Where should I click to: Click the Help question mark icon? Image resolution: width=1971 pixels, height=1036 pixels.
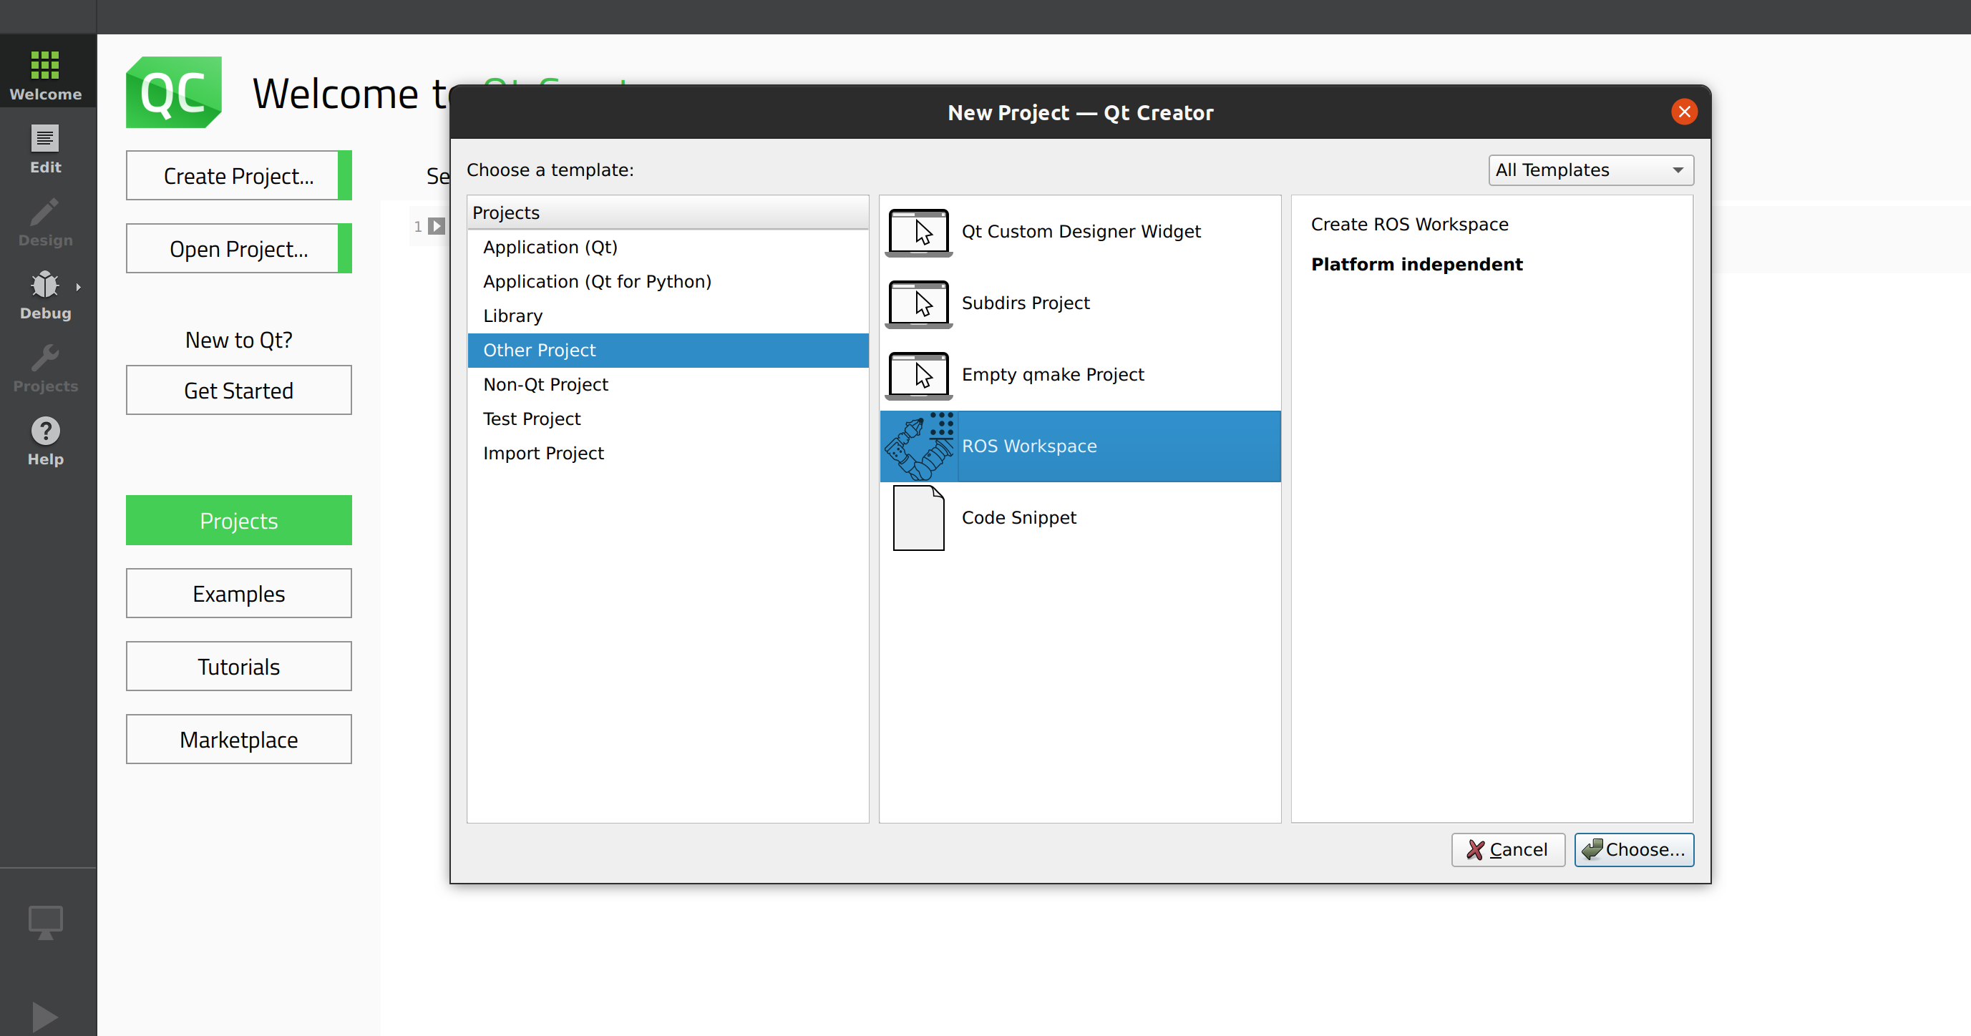tap(45, 431)
